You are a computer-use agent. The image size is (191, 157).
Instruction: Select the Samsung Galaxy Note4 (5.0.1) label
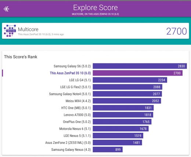(x=70, y=94)
